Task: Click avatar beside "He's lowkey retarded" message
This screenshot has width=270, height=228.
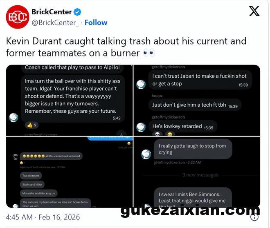Action: tap(141, 127)
